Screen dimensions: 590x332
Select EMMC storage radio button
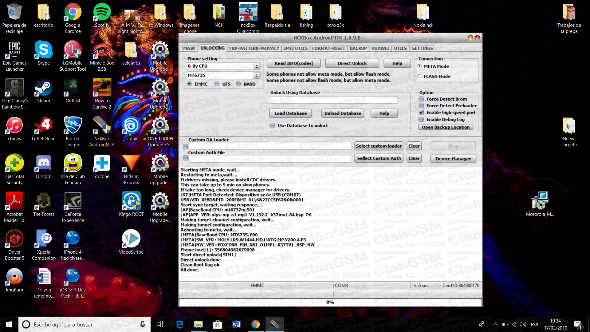coord(189,84)
